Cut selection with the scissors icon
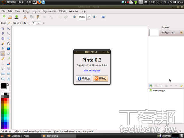The image size is (184, 138). pyautogui.click(x=25, y=17)
